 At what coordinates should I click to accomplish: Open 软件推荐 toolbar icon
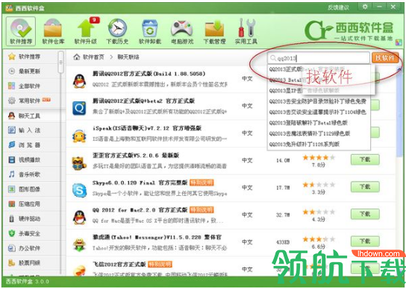21,31
